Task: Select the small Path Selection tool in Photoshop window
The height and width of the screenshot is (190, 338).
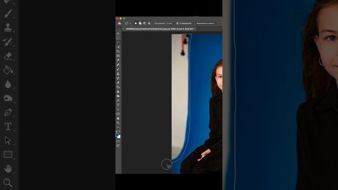Action: (118, 109)
